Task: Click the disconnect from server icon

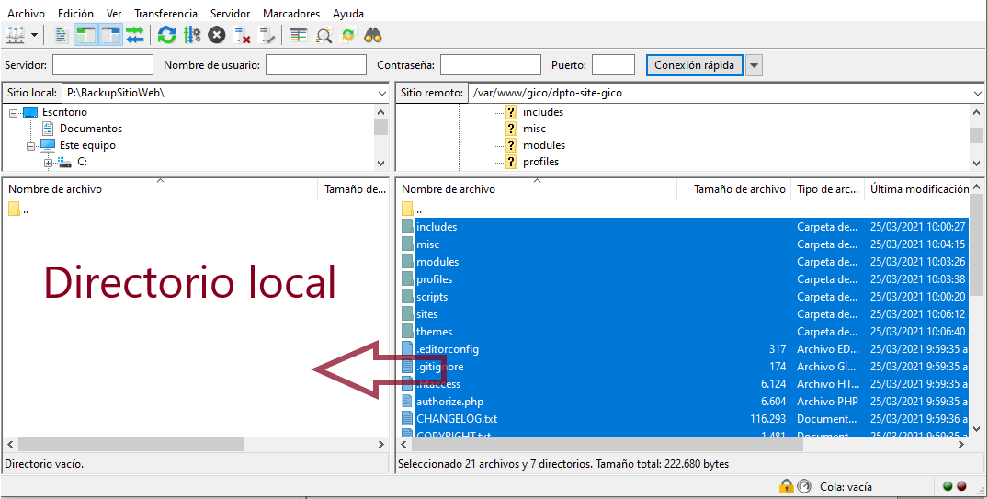Action: tap(243, 35)
